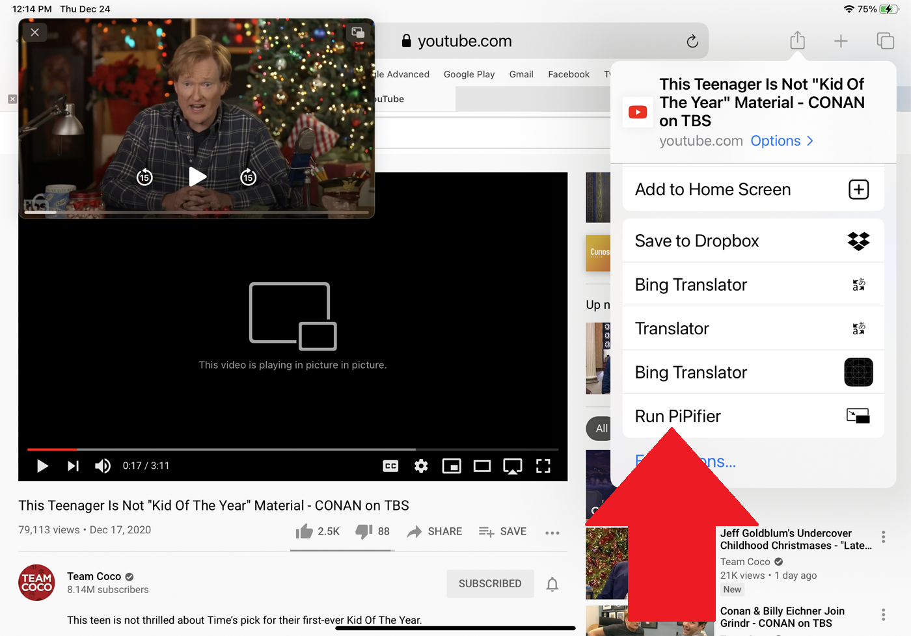Viewport: 911px width, 636px height.
Task: Save the video to a playlist
Action: (502, 531)
